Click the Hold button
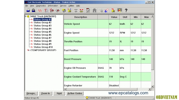The image size is (179, 100). point(59,93)
